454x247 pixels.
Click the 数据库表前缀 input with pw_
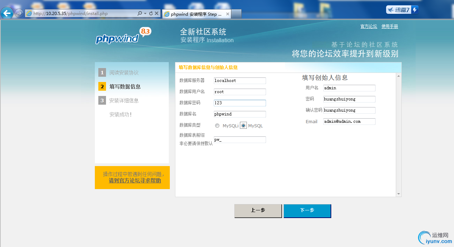coord(240,140)
